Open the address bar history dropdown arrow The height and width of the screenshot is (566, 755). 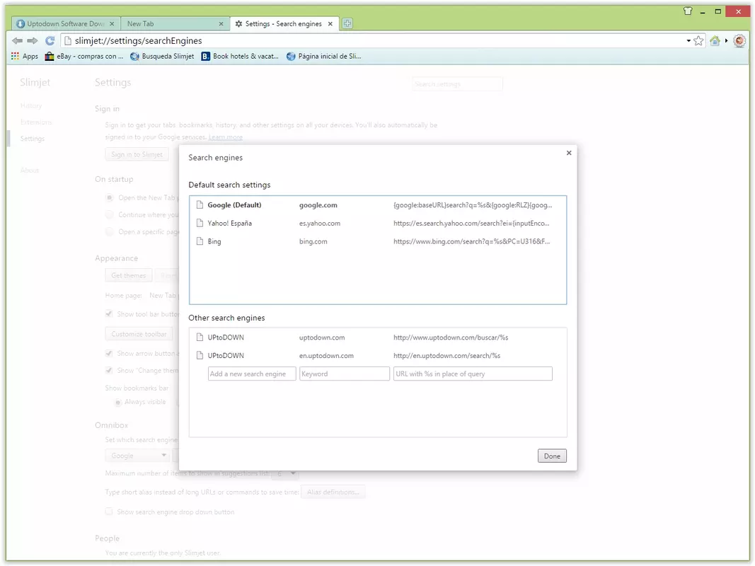[688, 41]
